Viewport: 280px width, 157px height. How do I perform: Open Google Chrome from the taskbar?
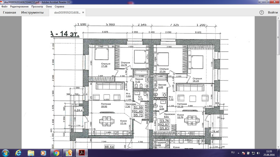[56, 153]
